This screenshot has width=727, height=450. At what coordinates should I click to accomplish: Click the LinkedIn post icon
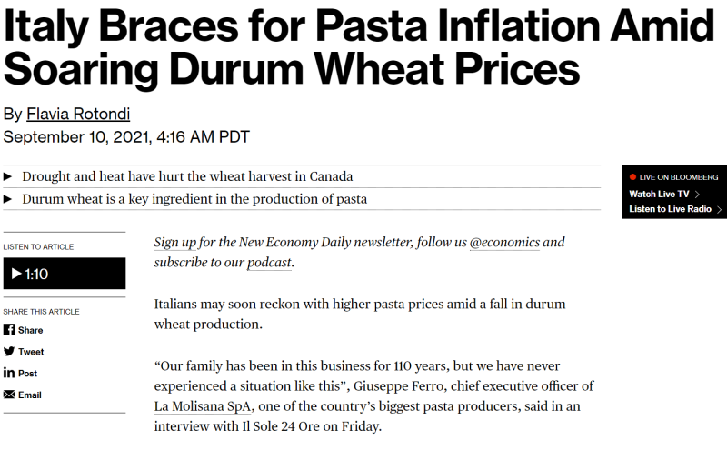tap(9, 373)
